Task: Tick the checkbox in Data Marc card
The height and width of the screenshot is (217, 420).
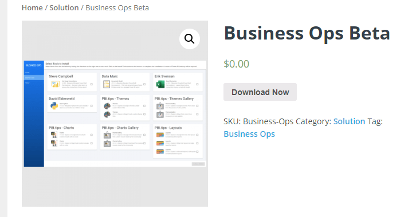Action: point(144,84)
